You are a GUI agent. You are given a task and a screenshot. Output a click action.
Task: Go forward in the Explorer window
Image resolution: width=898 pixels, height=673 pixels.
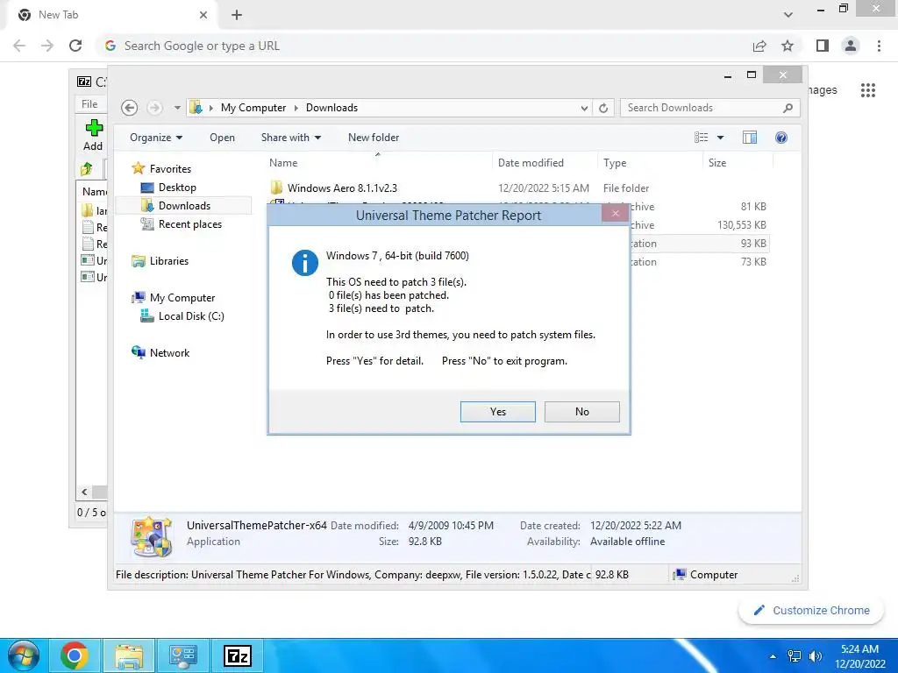pos(154,108)
